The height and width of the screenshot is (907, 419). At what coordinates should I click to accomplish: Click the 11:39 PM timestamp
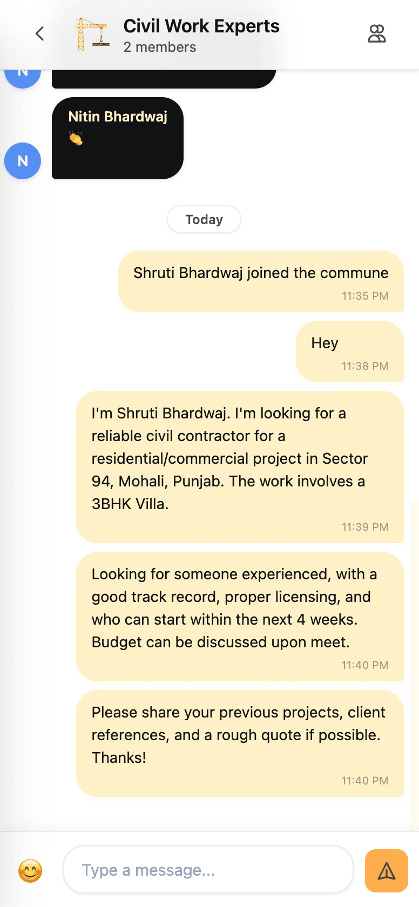click(x=364, y=527)
